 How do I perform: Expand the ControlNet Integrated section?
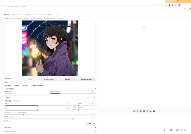(x=50, y=131)
